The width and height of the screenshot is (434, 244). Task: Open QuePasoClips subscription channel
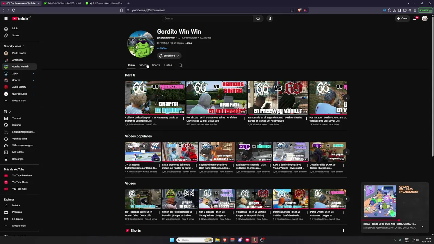coord(19,94)
